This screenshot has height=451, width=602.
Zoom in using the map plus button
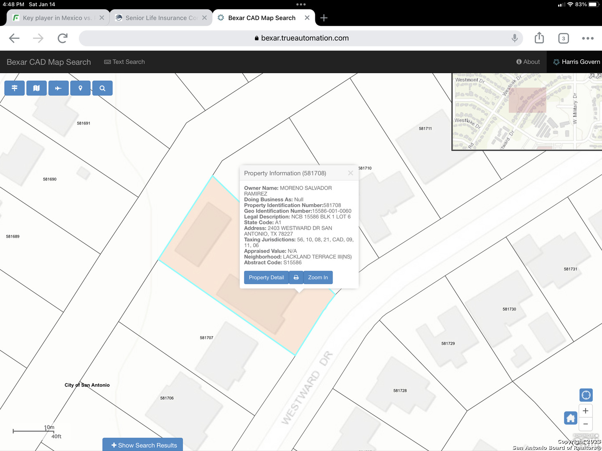586,411
